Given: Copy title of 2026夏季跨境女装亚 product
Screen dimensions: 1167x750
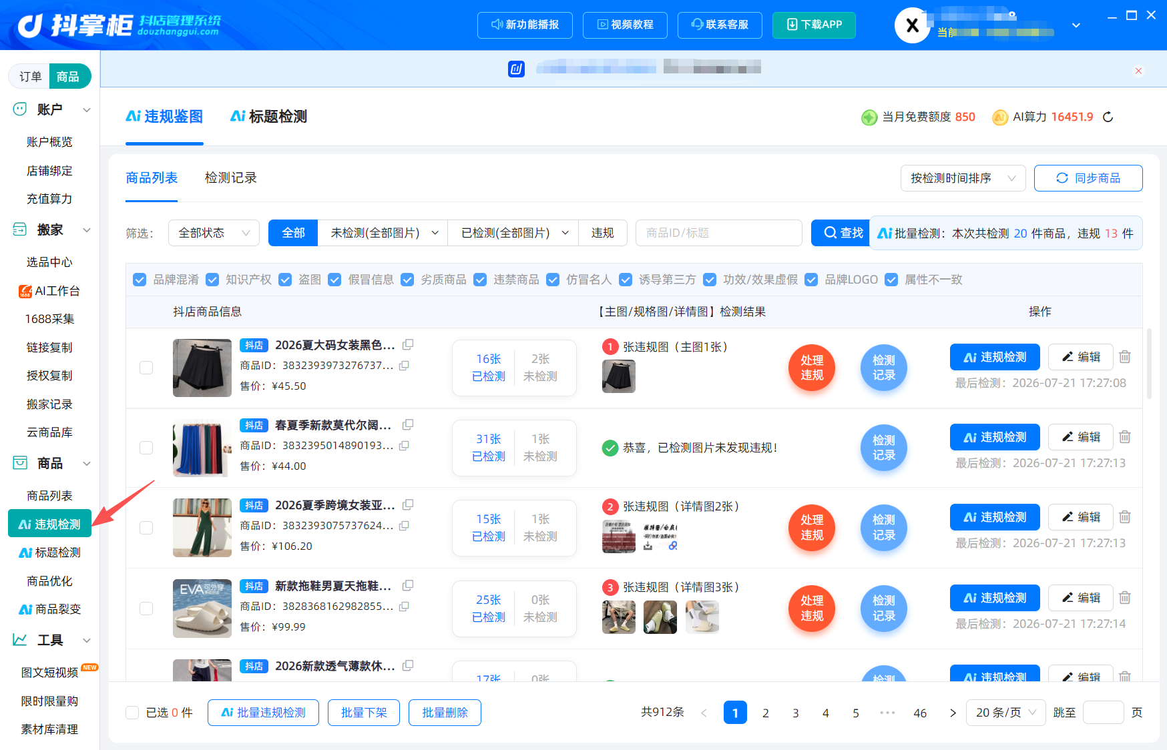Looking at the screenshot, I should (408, 504).
